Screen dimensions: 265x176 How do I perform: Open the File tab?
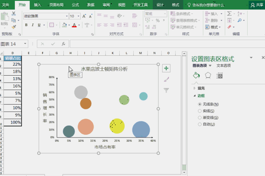click(5, 5)
